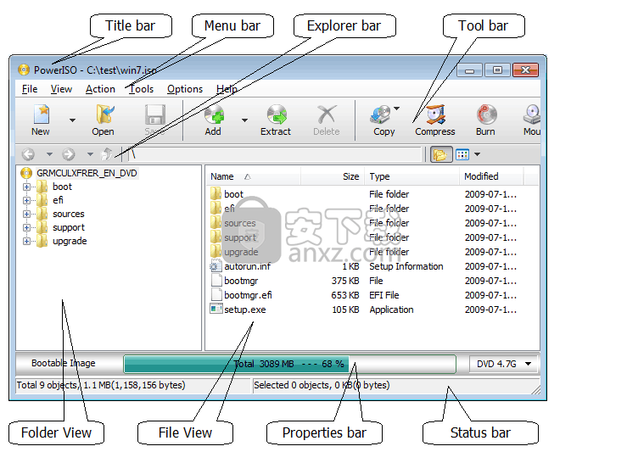Screen dimensions: 627x463
Task: Open the Options menu
Action: 185,89
